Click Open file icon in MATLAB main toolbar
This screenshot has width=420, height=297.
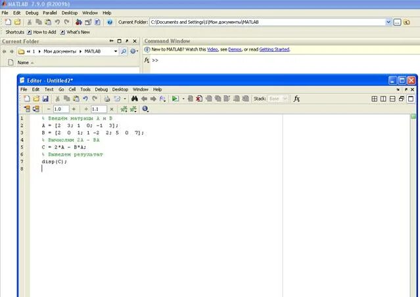pos(17,22)
